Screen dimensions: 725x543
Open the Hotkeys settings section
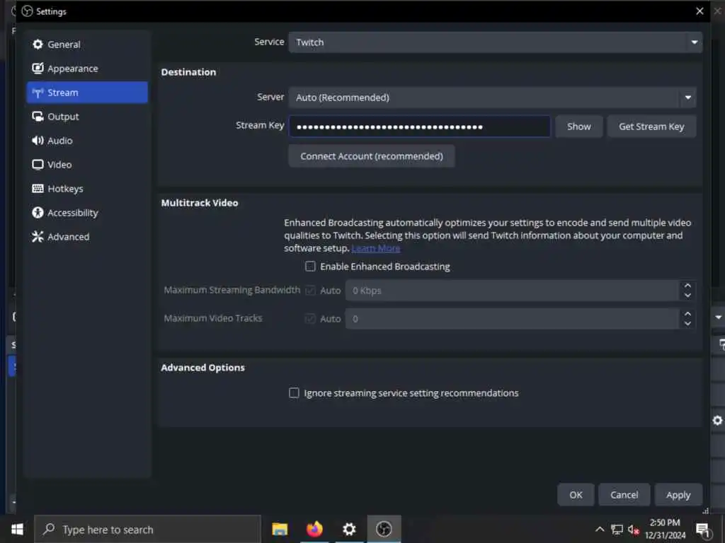[87, 188]
